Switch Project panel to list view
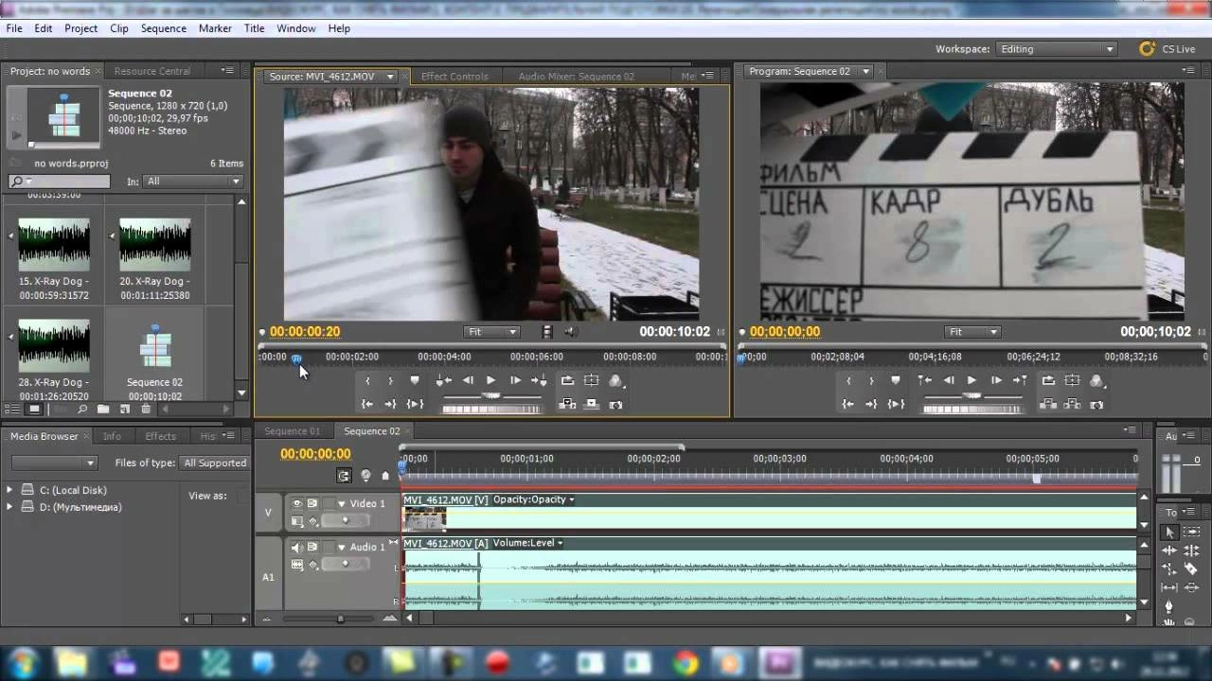 (x=12, y=409)
